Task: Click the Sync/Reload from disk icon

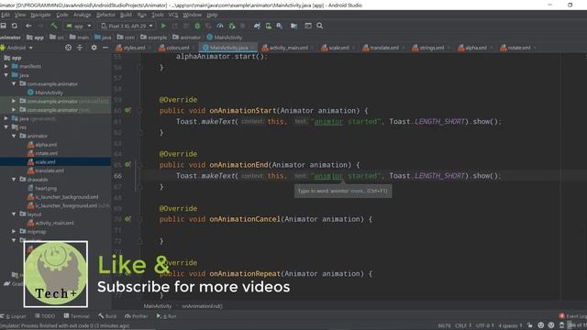Action: point(15,26)
